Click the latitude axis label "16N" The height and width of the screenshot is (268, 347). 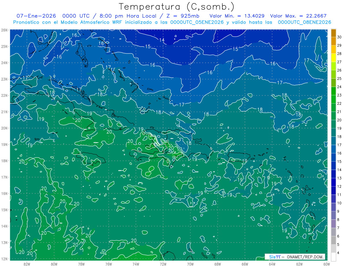point(4,193)
